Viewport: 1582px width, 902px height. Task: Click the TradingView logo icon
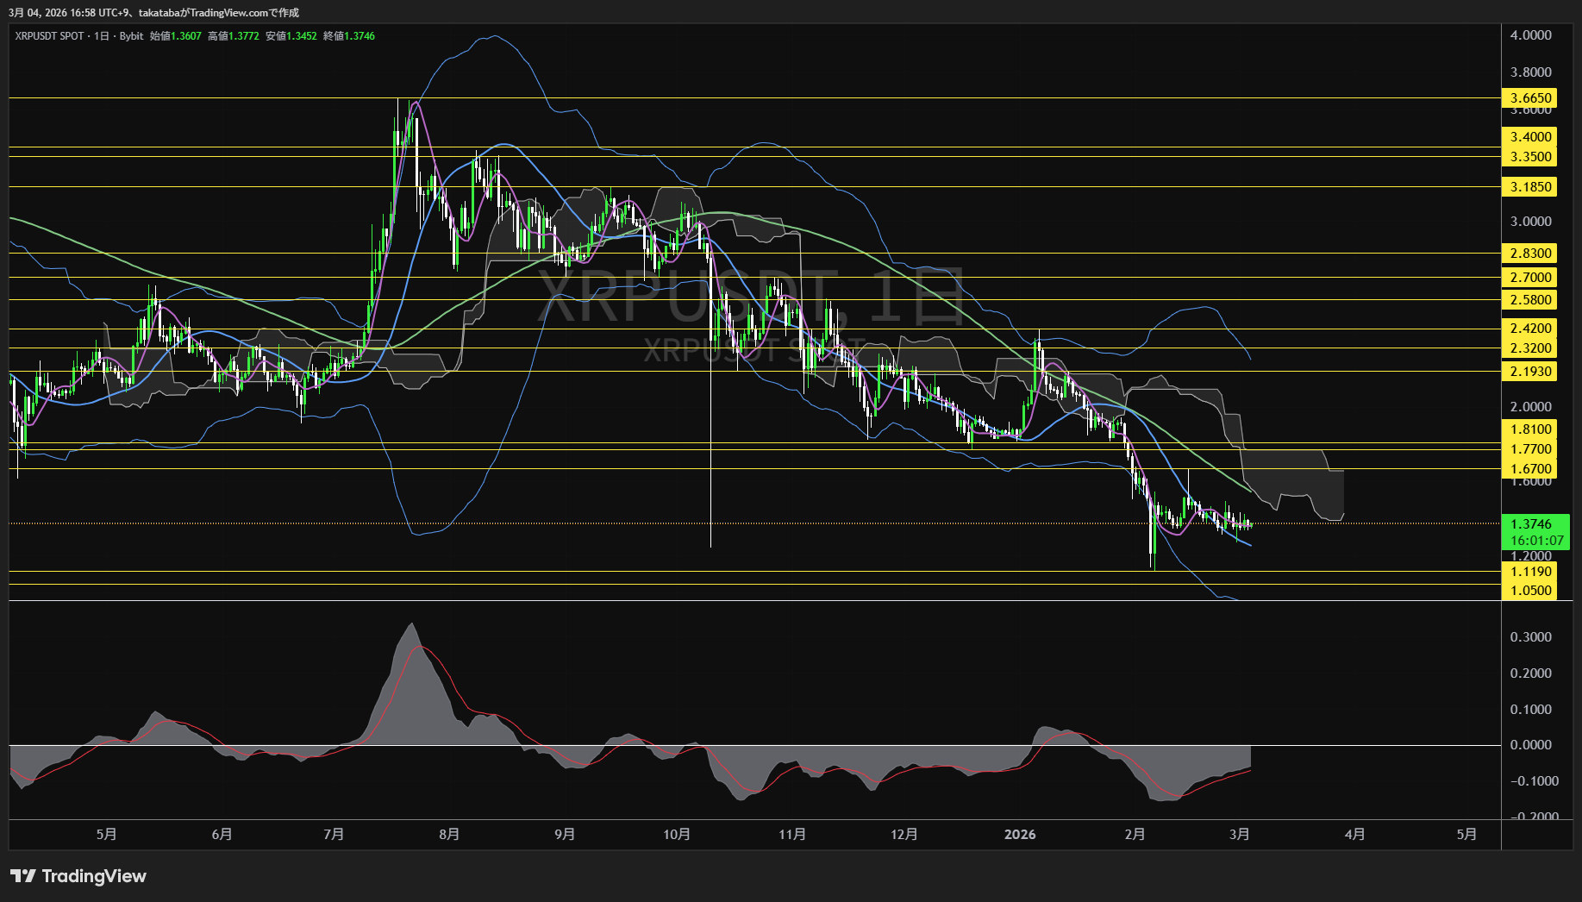tap(23, 876)
